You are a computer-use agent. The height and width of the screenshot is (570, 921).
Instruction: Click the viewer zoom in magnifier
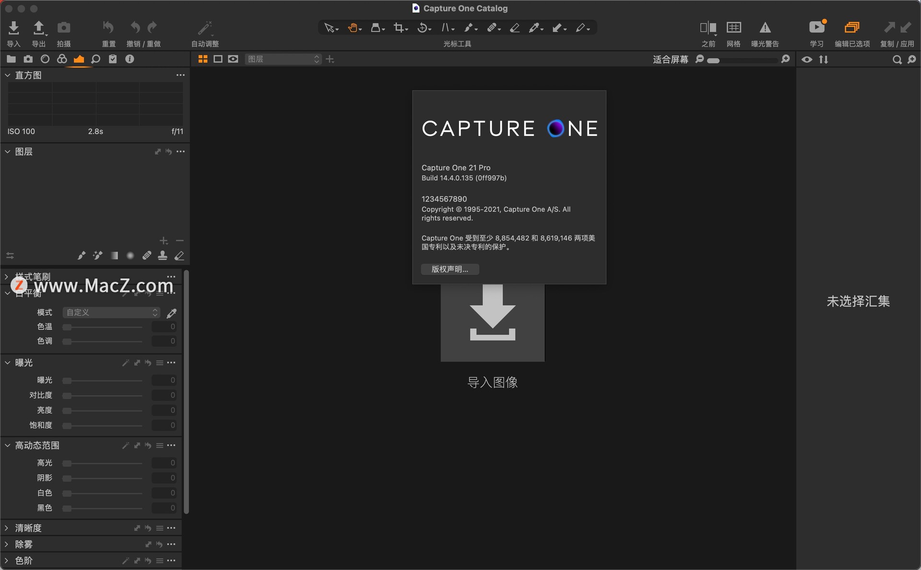(x=785, y=59)
